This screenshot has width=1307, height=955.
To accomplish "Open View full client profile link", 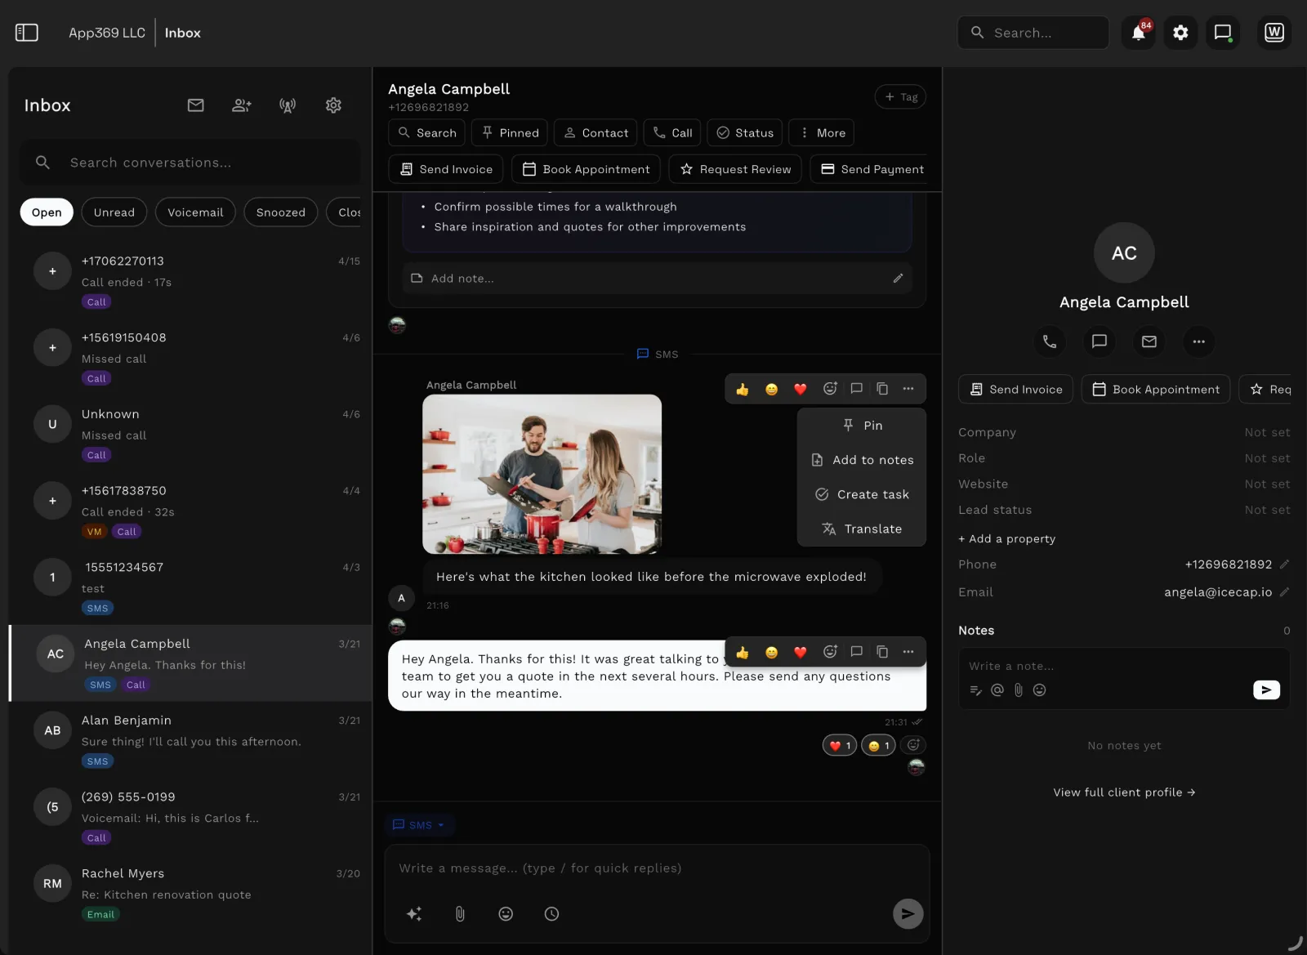I will pos(1124,792).
